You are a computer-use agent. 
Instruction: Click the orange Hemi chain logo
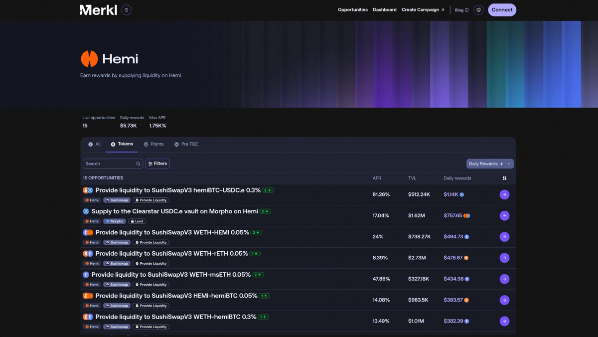pos(89,59)
